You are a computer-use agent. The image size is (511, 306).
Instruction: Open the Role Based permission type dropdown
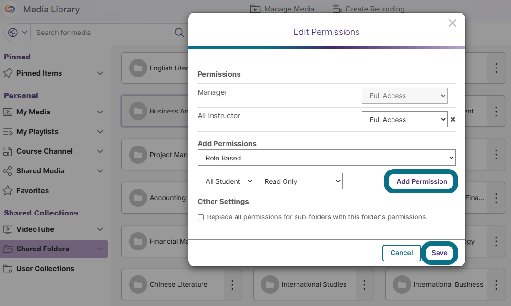click(x=327, y=158)
